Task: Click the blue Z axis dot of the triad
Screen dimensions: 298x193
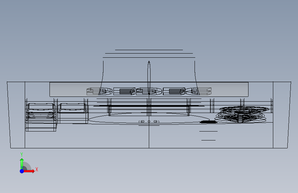Action: (x=22, y=171)
